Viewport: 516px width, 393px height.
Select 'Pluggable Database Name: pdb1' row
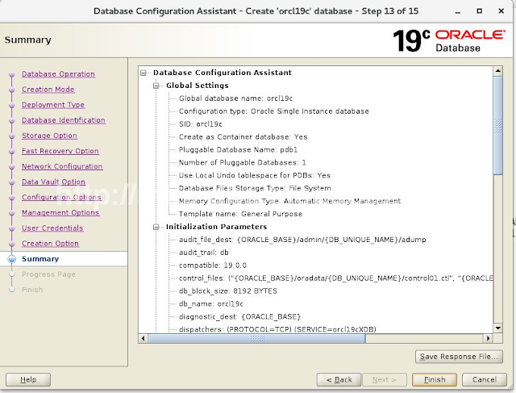238,150
